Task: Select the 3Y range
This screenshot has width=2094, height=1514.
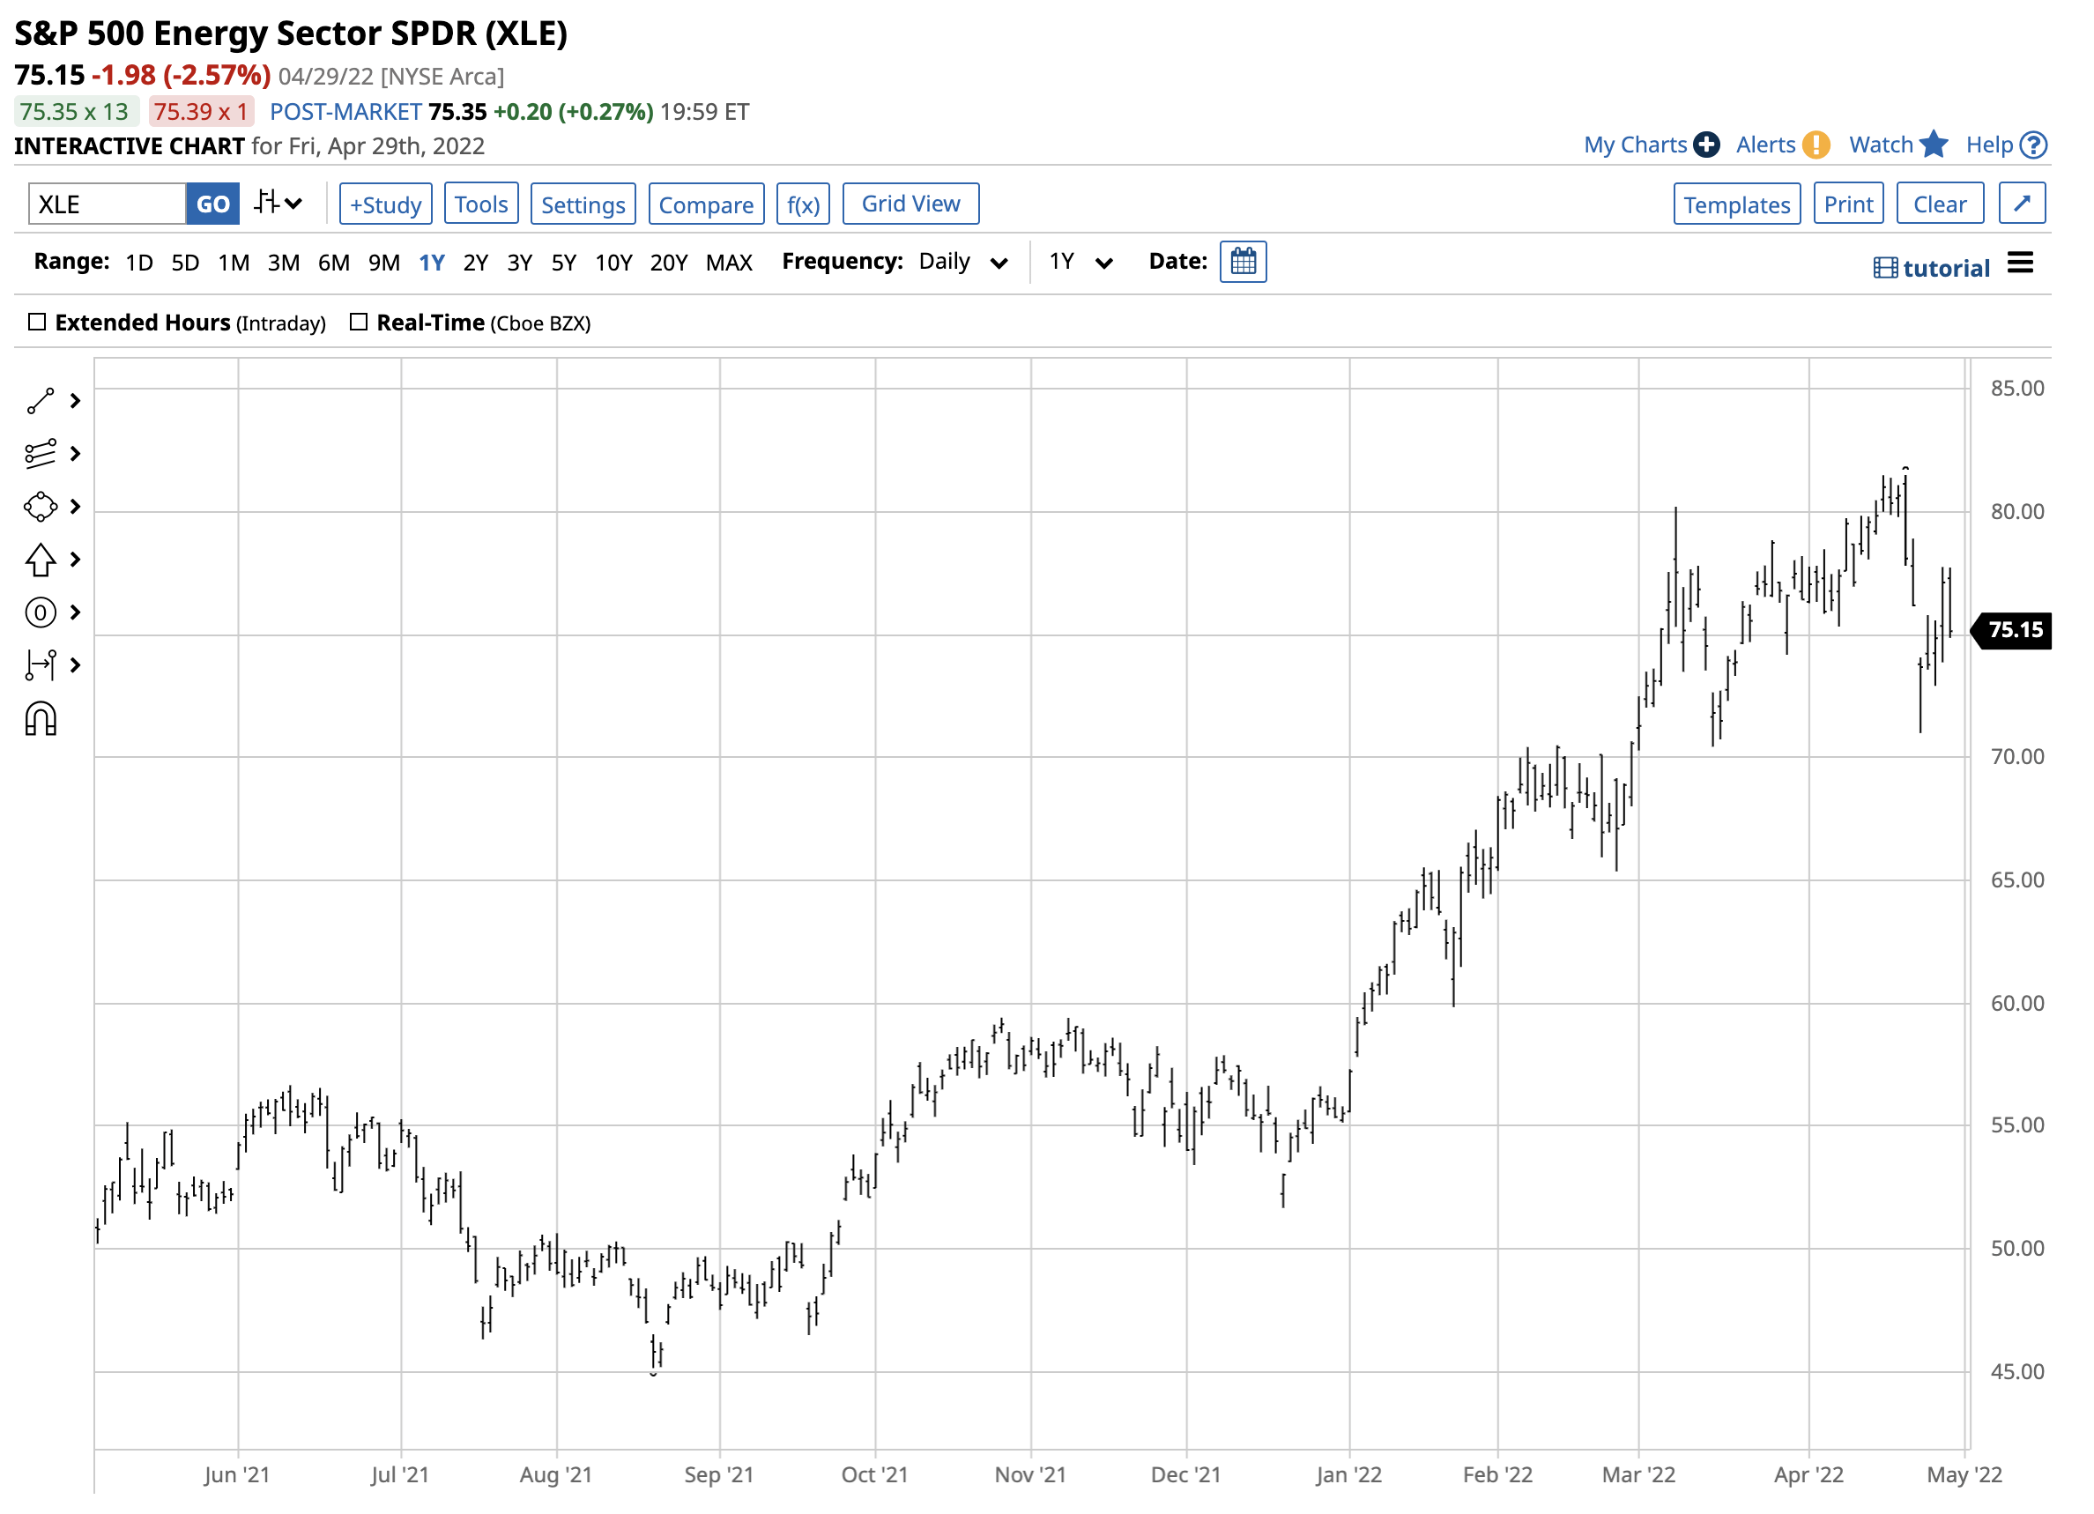Action: pyautogui.click(x=521, y=264)
